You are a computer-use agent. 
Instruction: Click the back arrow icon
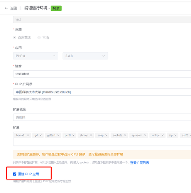click(6, 8)
